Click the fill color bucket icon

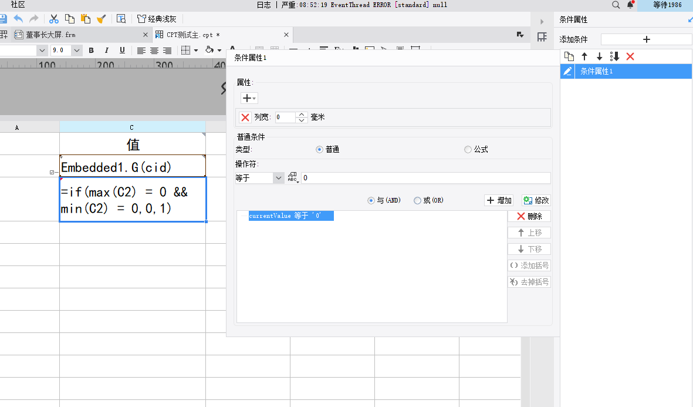click(x=209, y=51)
